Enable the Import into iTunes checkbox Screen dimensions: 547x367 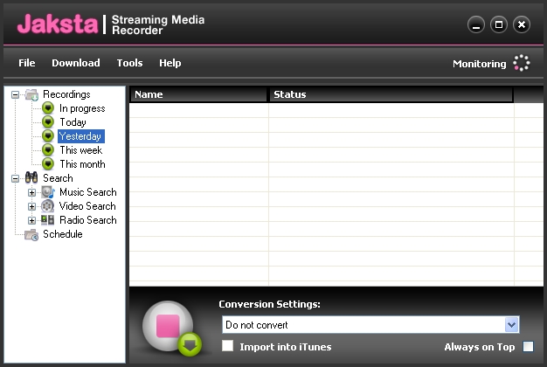(228, 346)
